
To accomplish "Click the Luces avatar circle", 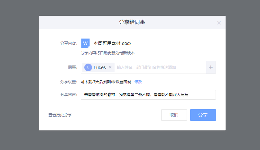I will pos(88,67).
